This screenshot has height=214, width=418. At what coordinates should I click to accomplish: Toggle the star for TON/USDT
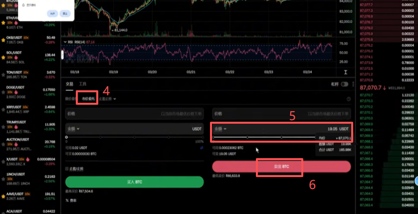coord(3,75)
